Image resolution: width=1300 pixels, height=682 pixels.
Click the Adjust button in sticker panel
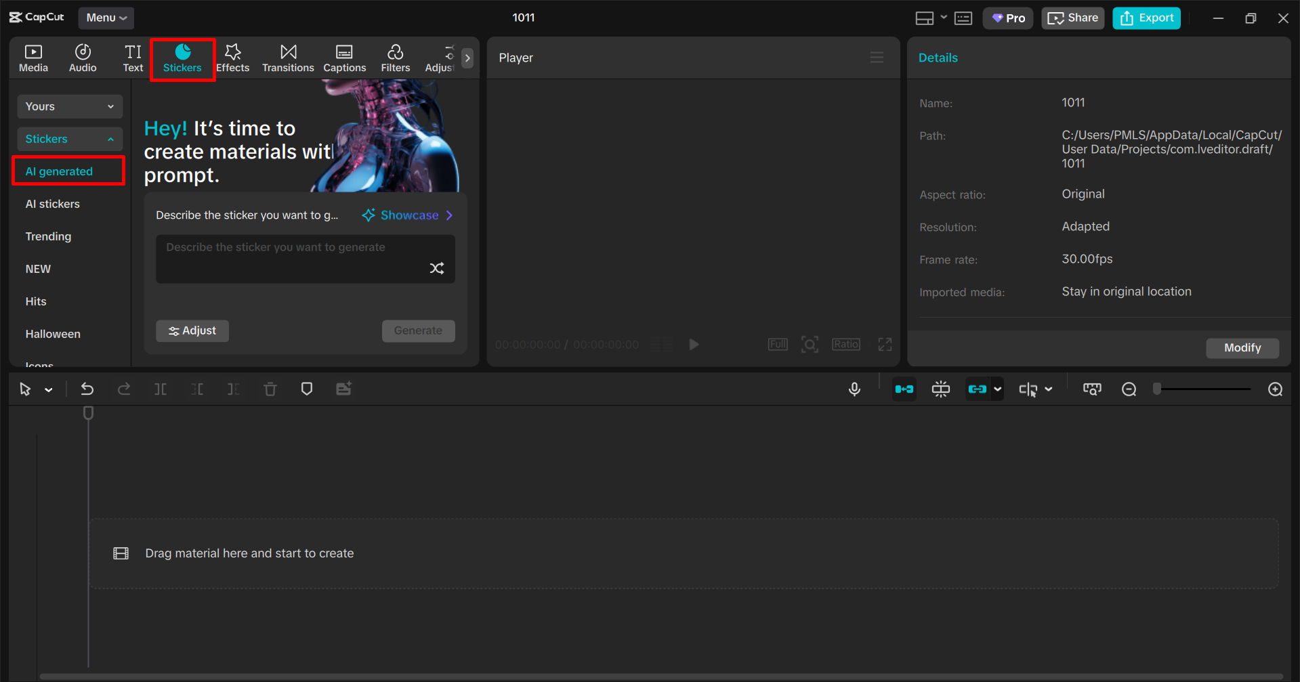(192, 331)
